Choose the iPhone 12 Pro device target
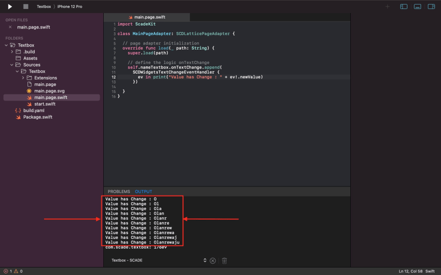 point(70,6)
